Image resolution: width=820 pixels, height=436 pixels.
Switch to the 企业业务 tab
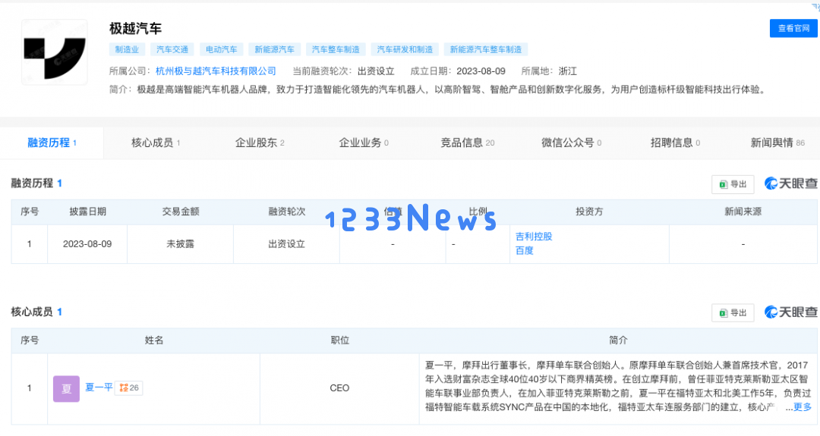(x=364, y=143)
